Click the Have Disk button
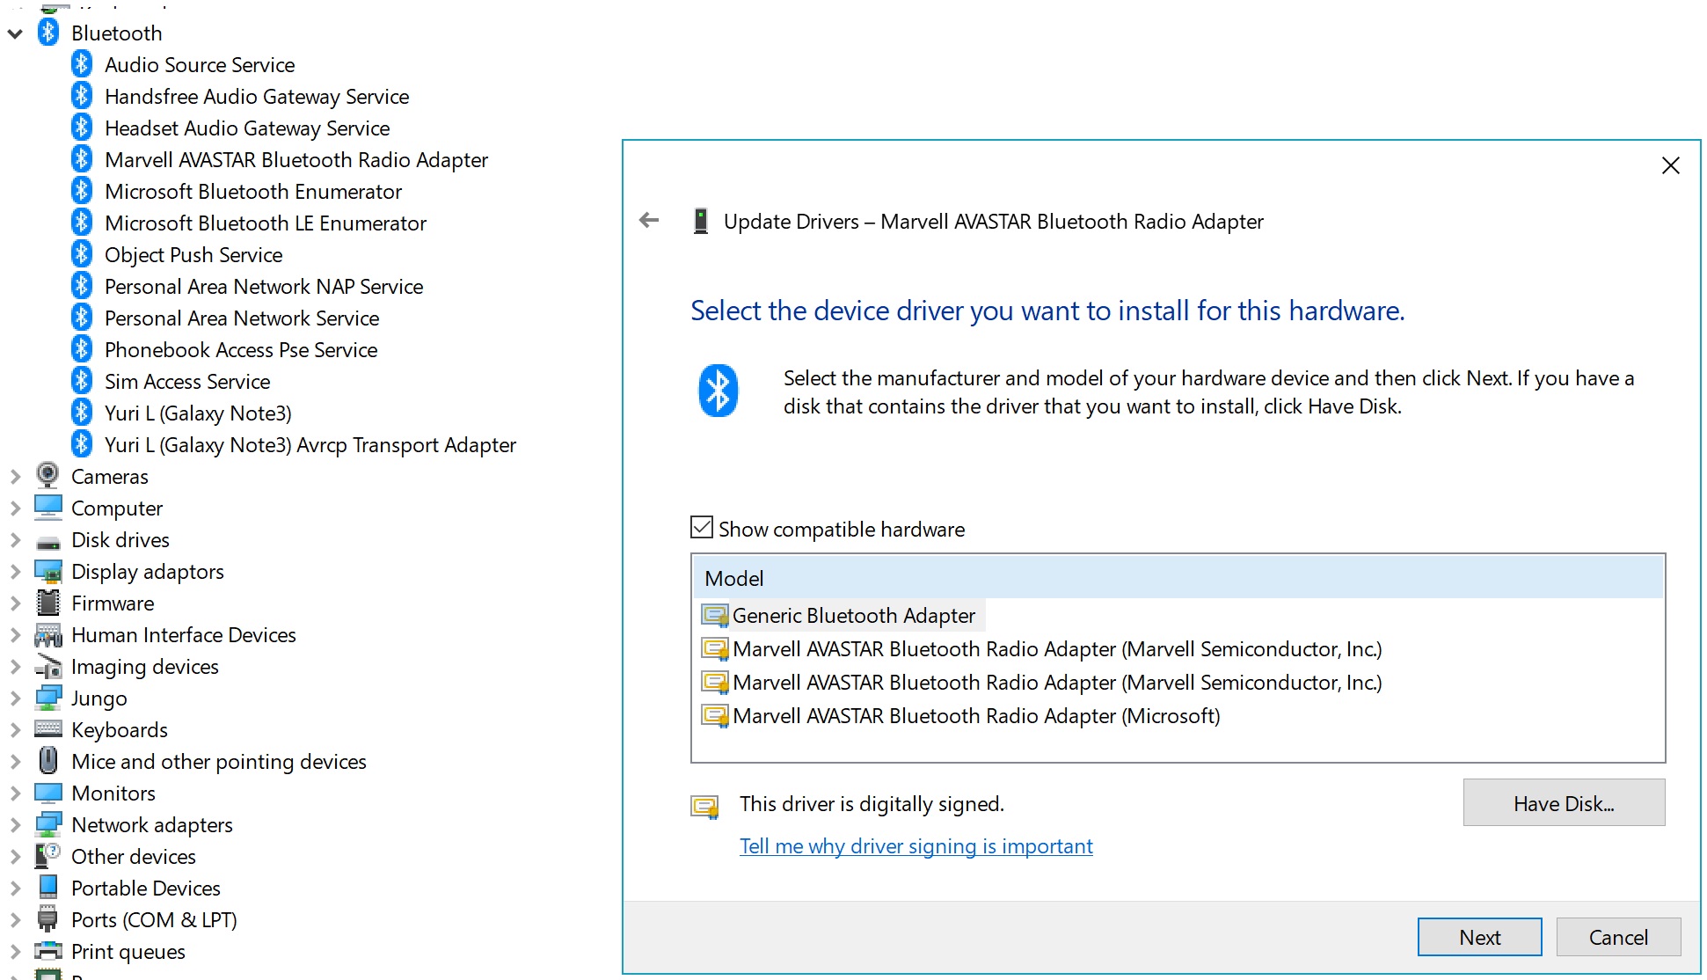 [1565, 801]
